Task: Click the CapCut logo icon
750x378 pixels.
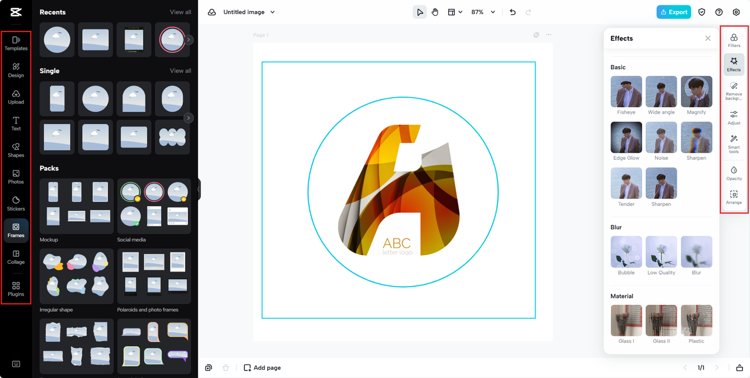Action: 16,12
